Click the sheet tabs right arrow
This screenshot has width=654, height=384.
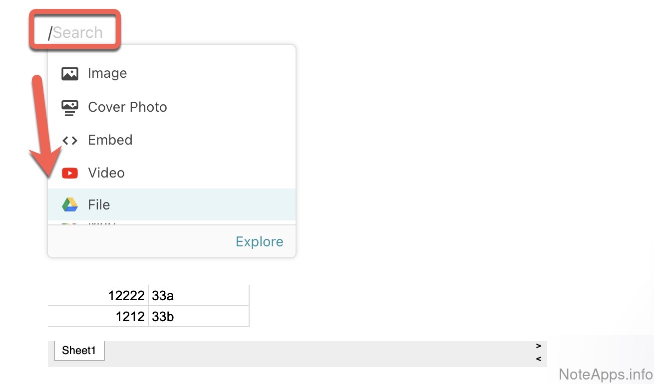click(x=538, y=346)
